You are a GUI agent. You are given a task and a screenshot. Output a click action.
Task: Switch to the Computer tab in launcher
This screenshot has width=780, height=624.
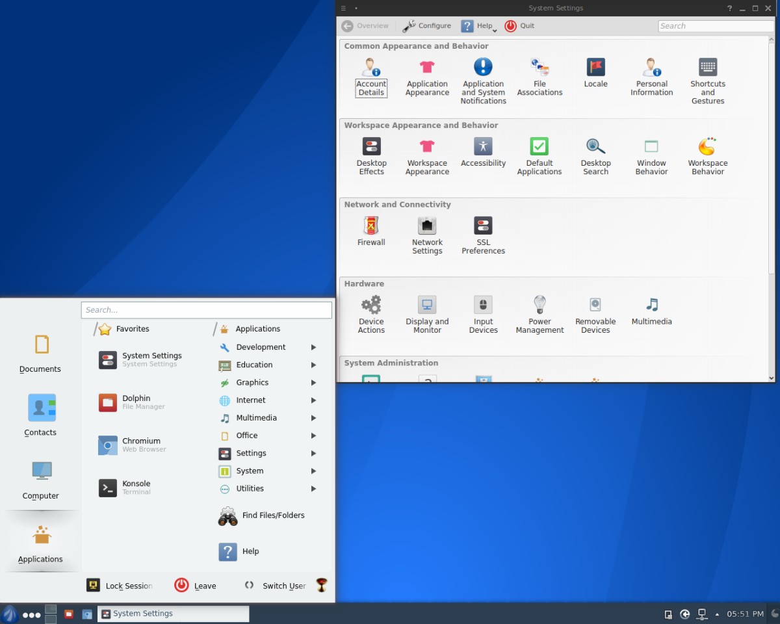[x=41, y=480]
